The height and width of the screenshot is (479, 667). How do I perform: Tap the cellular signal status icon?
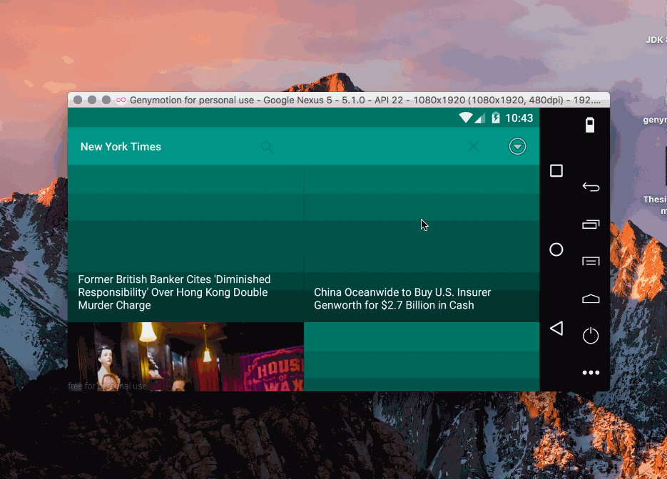pos(480,118)
